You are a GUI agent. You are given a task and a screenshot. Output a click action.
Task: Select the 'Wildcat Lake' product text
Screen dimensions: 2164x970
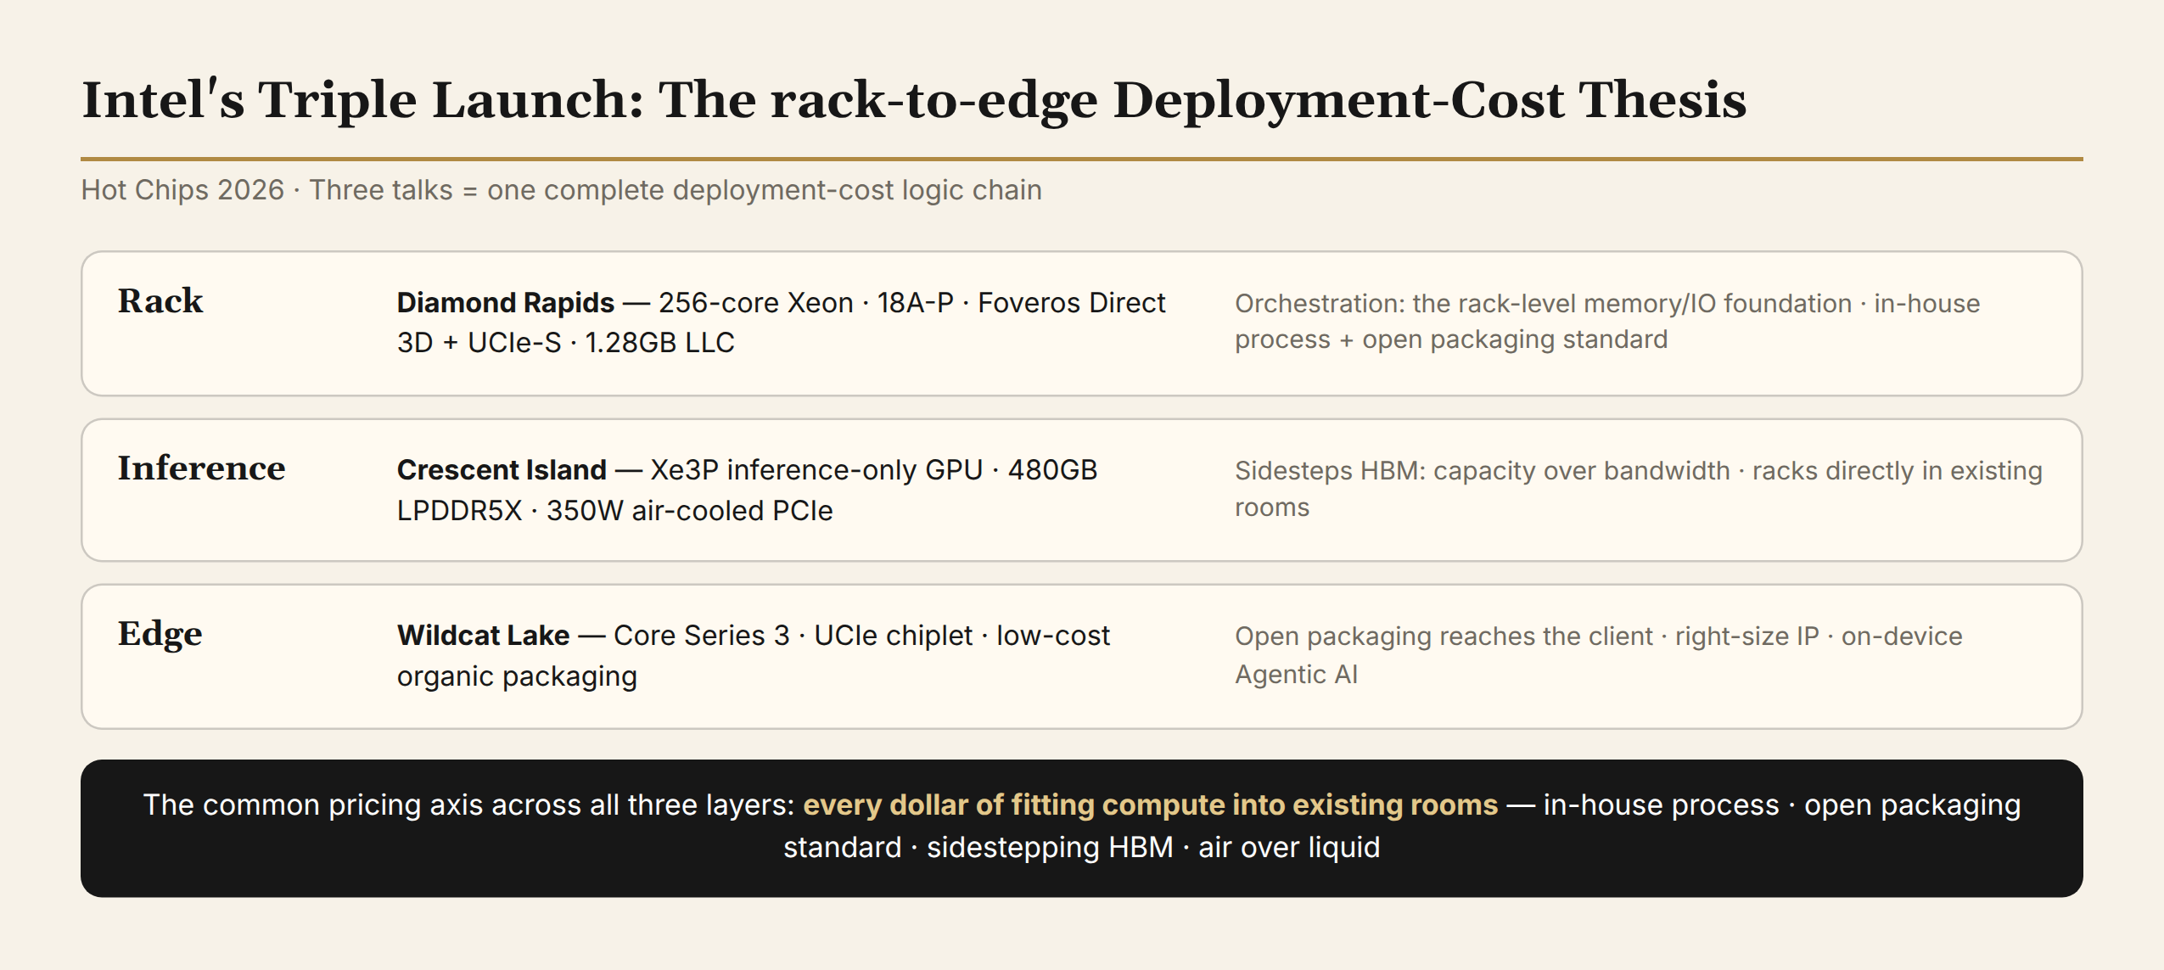(x=483, y=635)
